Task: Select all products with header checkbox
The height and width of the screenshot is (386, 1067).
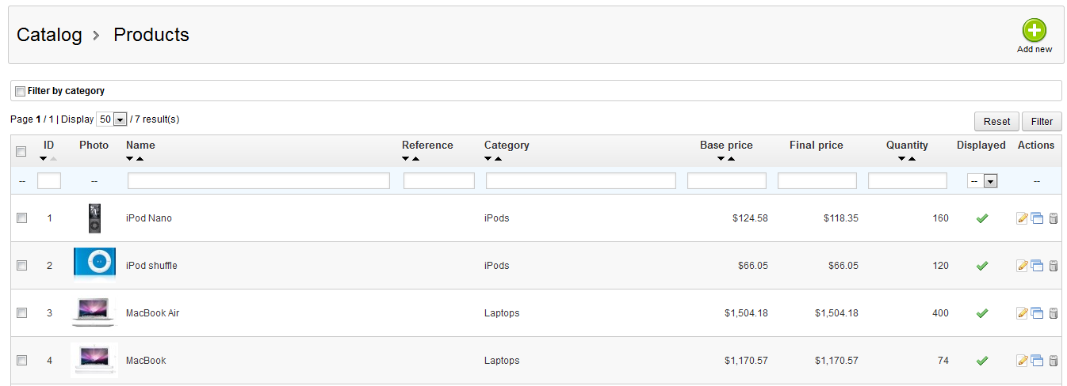Action: [21, 152]
